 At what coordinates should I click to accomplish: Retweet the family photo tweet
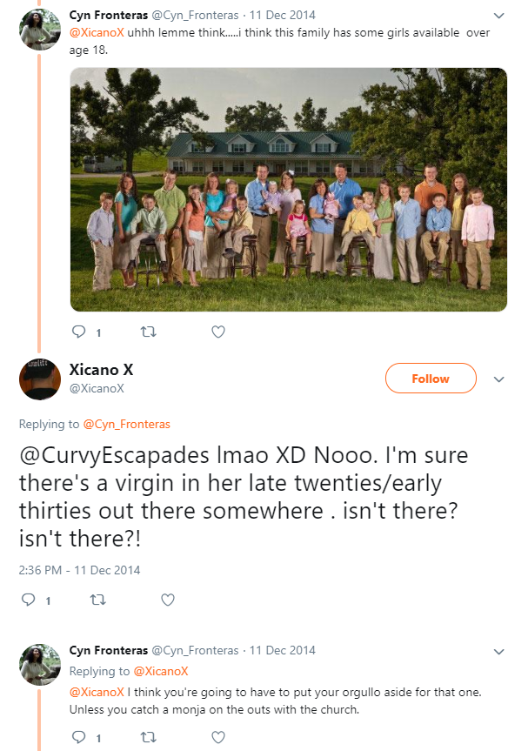pyautogui.click(x=149, y=332)
